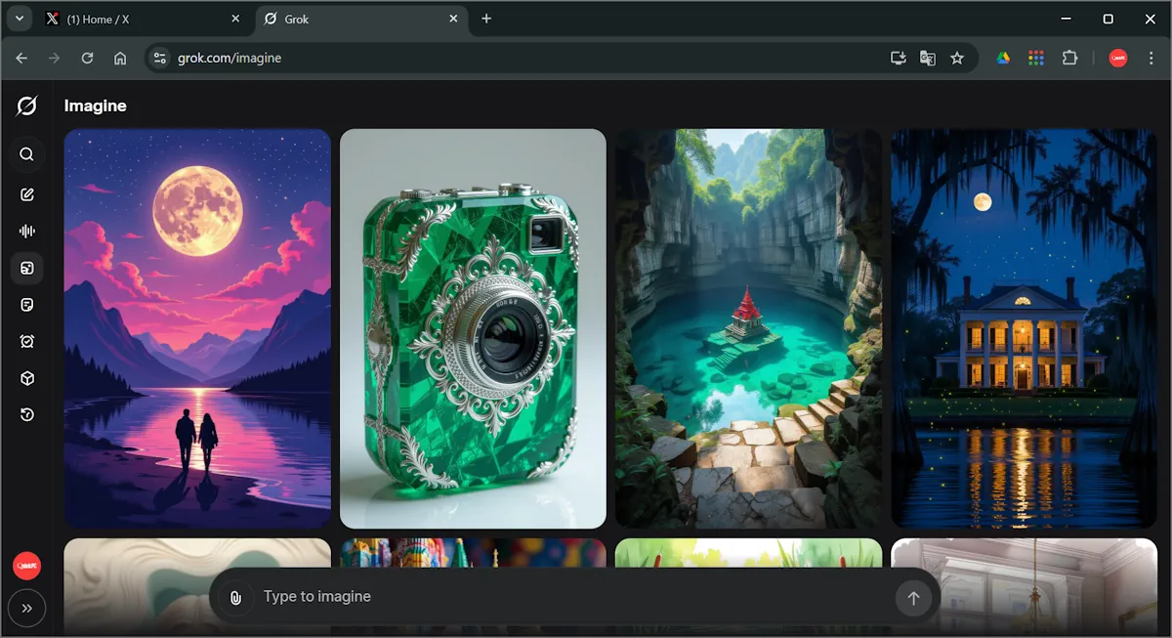Click the paperclip attach icon in the prompt bar

235,598
